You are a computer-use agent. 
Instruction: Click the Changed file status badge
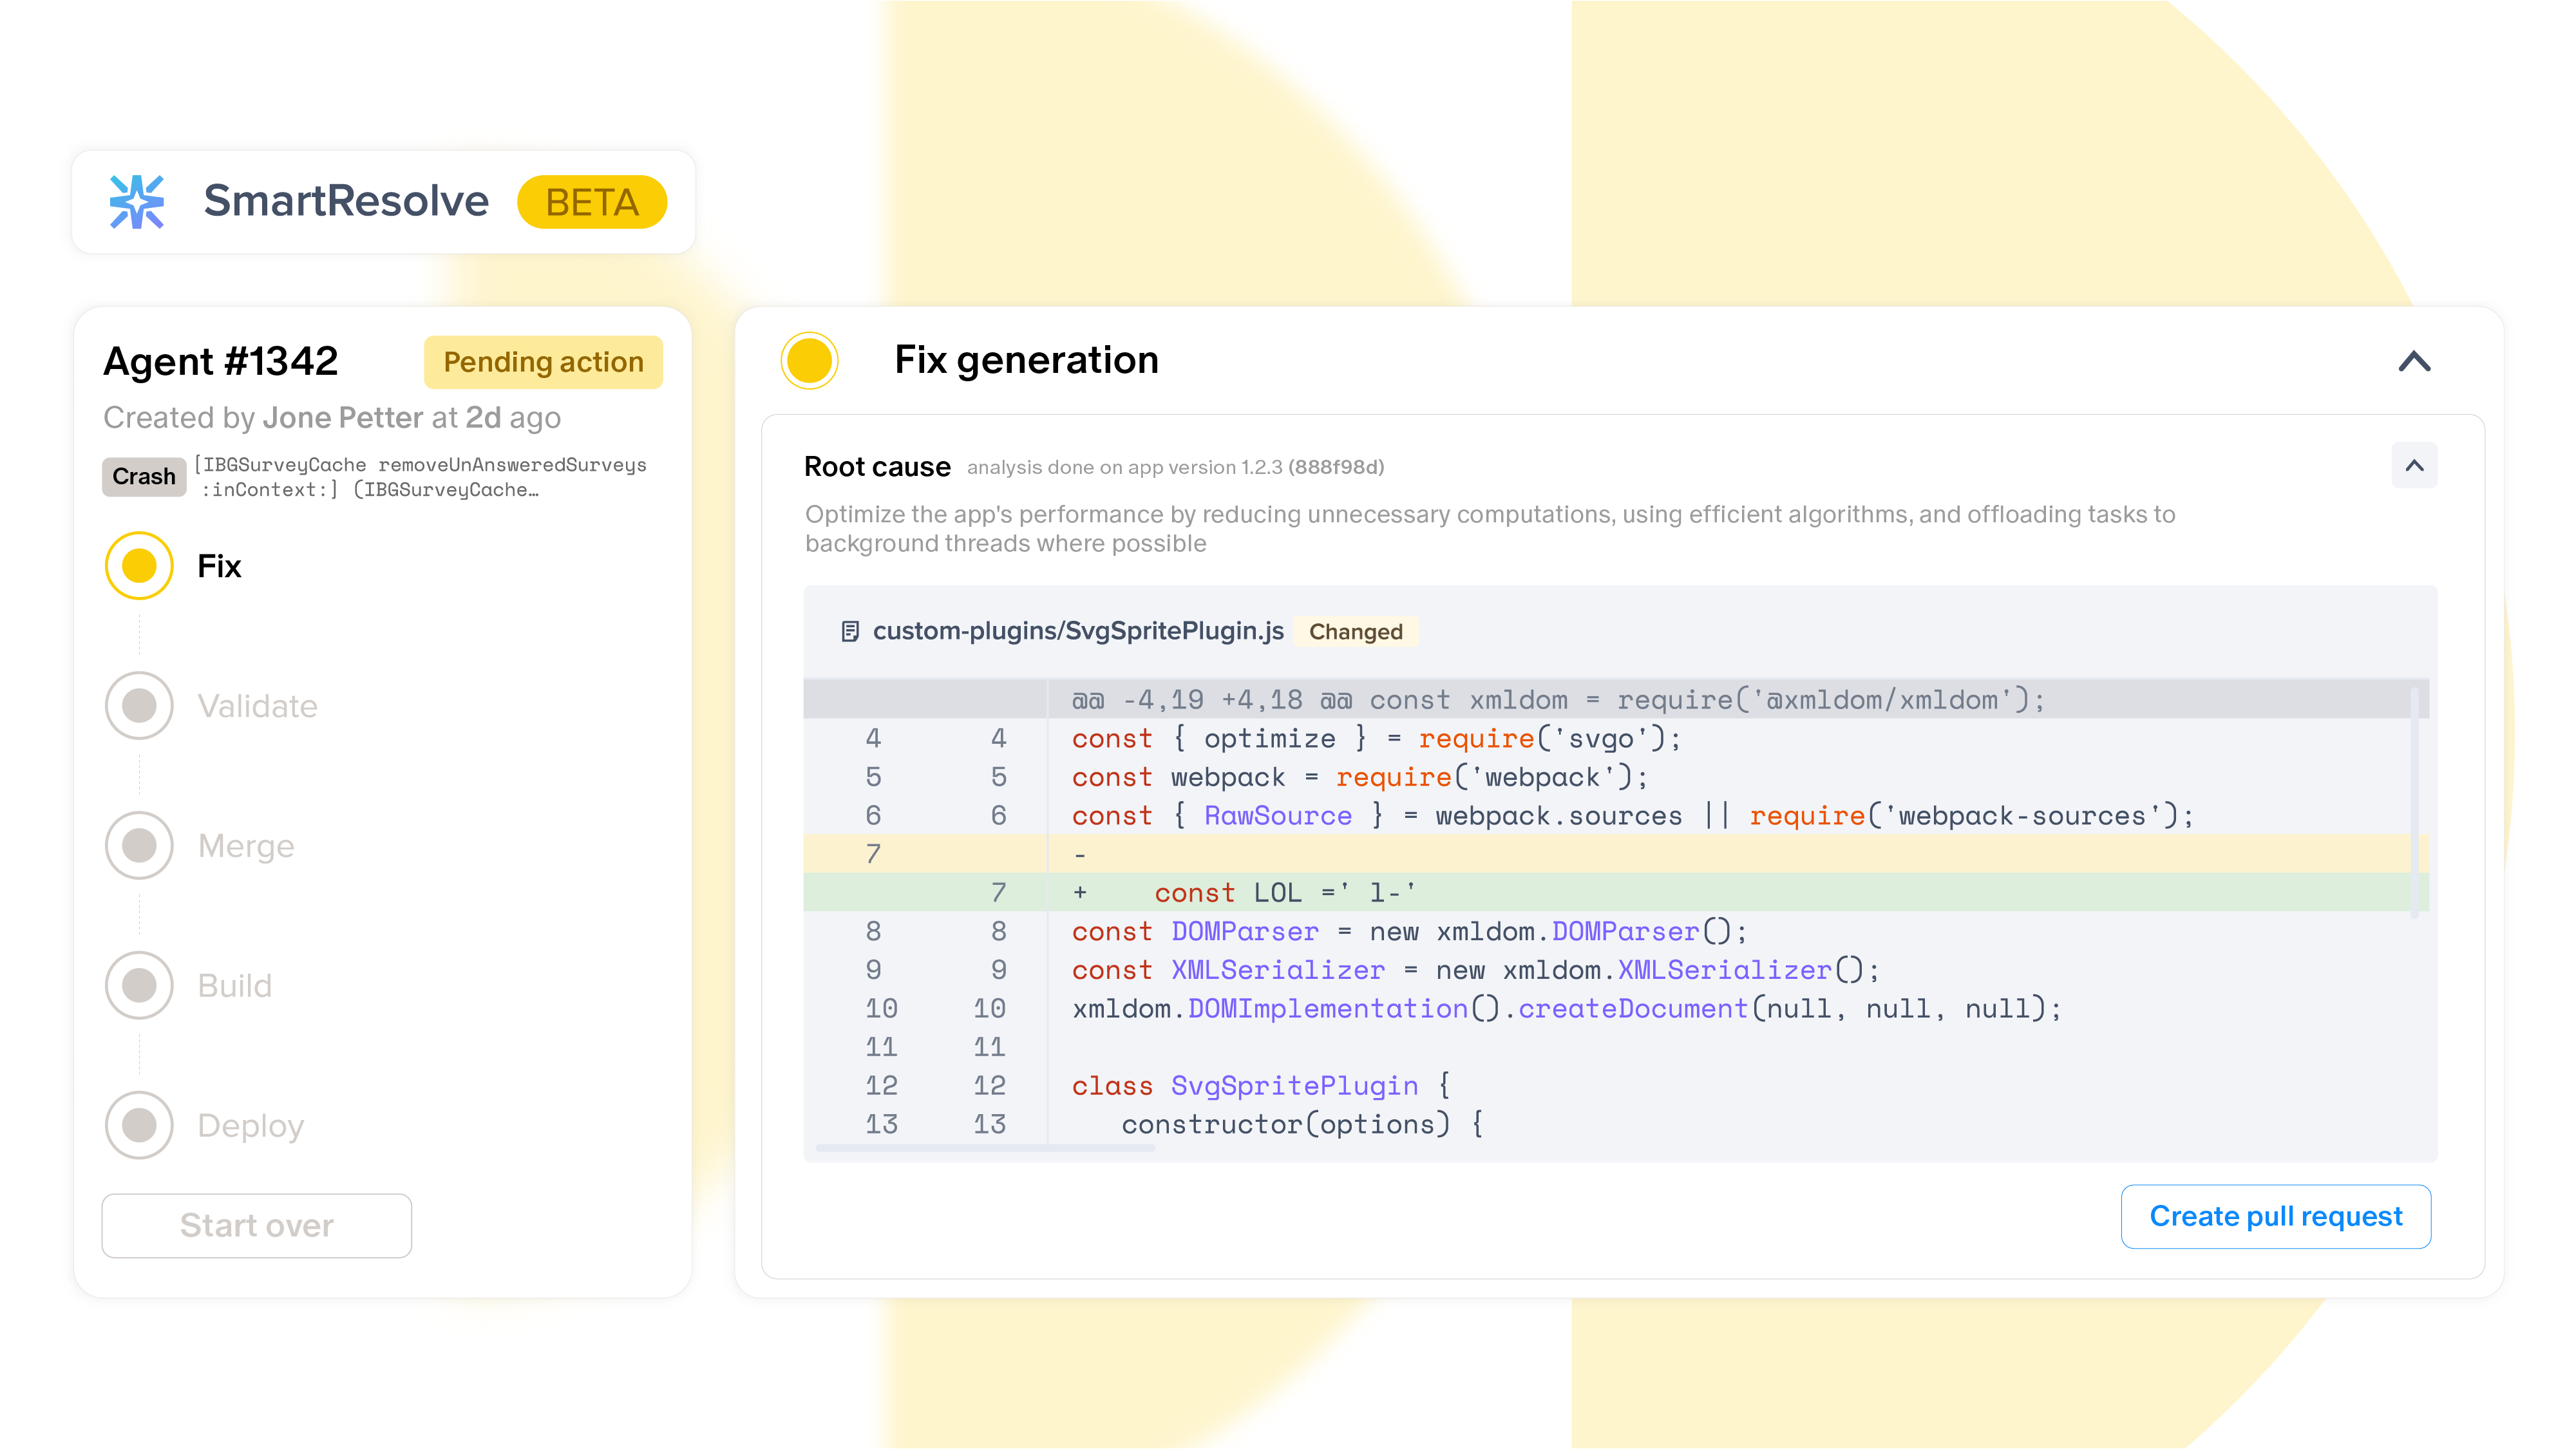coord(1355,632)
